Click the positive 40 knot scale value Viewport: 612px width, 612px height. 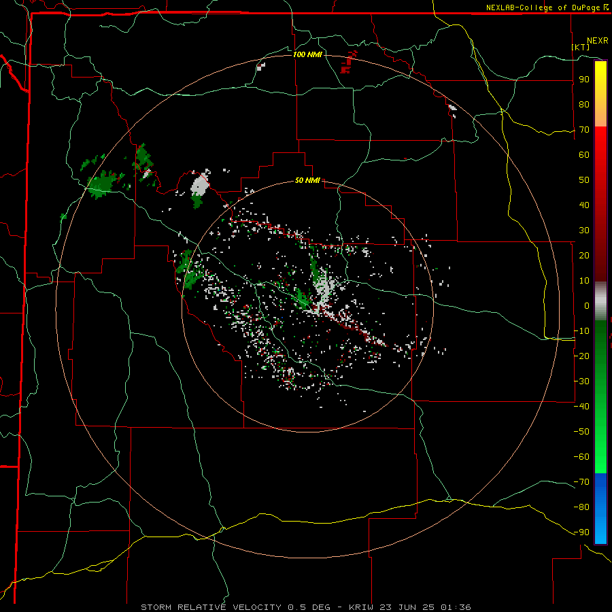pyautogui.click(x=584, y=205)
